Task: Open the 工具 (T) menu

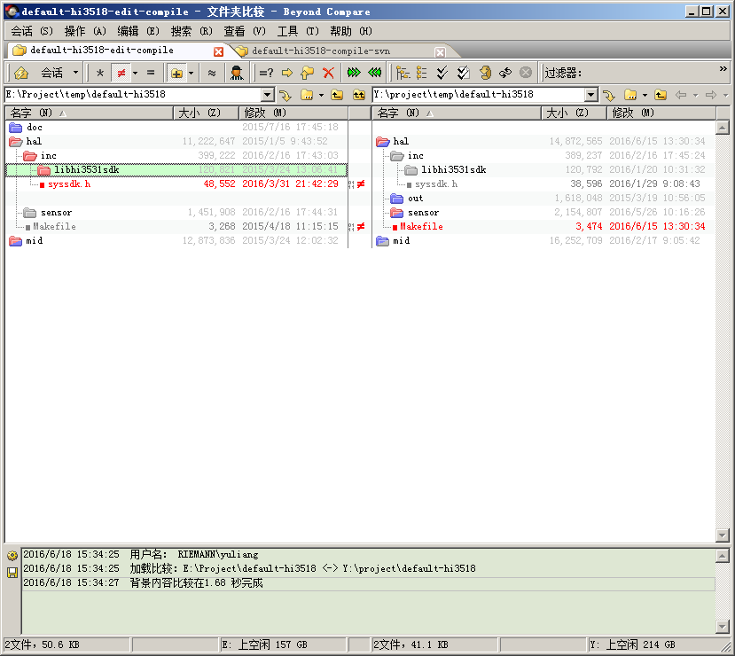Action: (x=298, y=31)
